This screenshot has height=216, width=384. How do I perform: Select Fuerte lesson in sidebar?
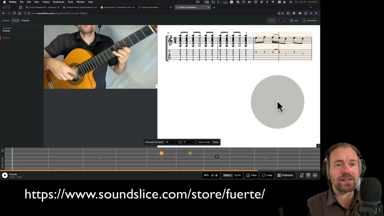pyautogui.click(x=6, y=38)
